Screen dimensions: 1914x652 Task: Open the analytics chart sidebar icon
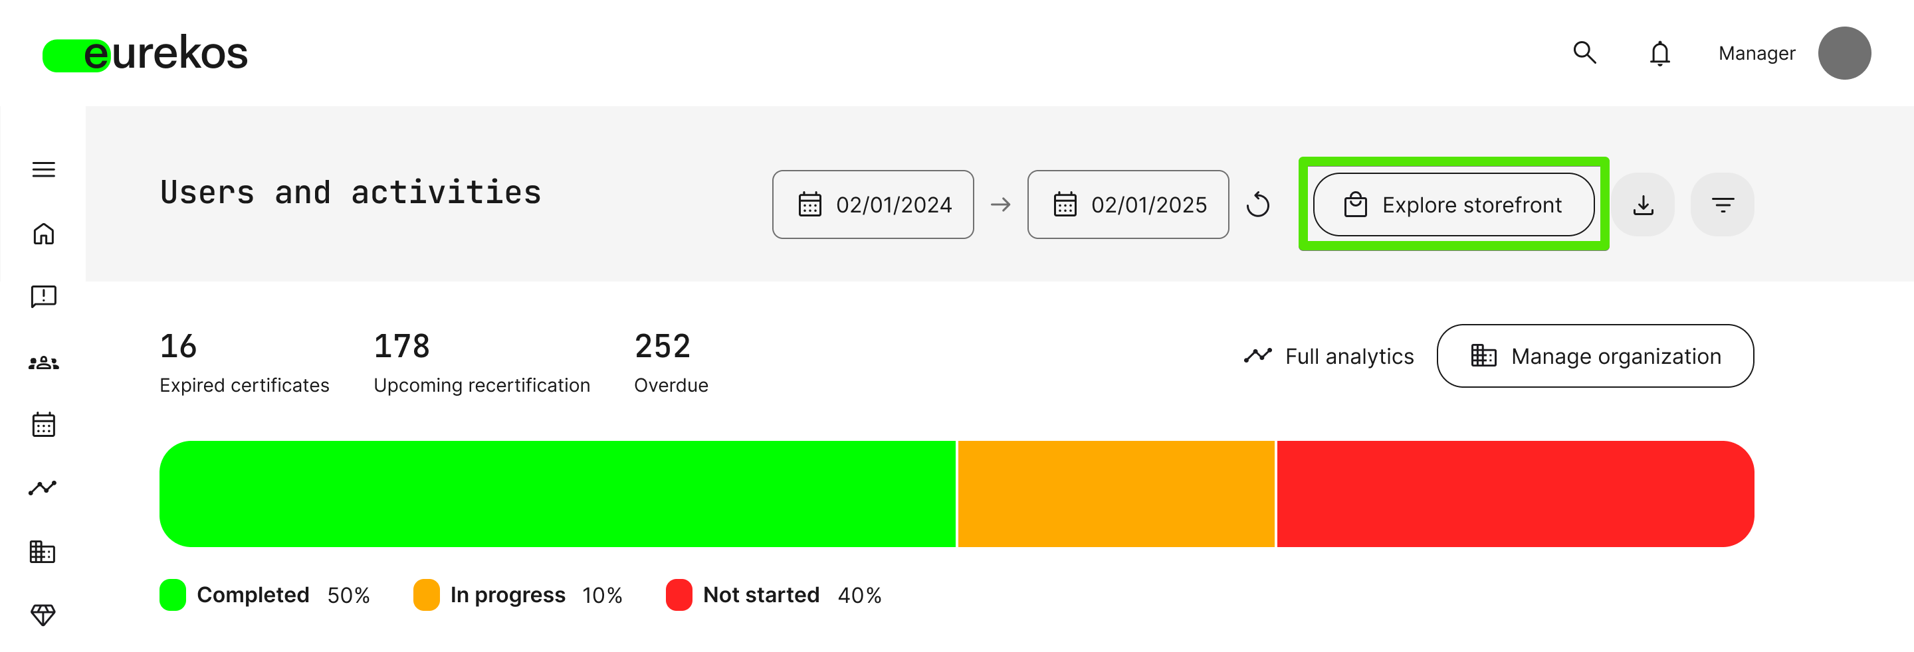click(43, 488)
